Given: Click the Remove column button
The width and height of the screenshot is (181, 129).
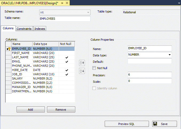Looking at the screenshot, I should pyautogui.click(x=61, y=110).
